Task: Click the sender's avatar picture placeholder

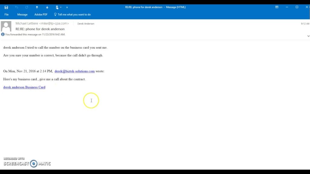Action: (x=6, y=26)
